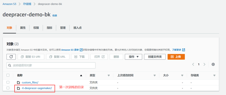
Task: Go to the previous page arrow
Action: click(x=193, y=64)
